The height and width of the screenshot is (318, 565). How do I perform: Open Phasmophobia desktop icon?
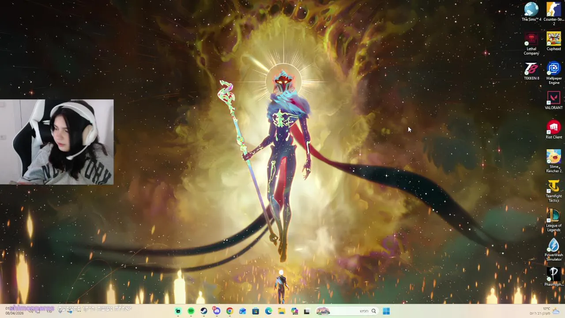coord(554,277)
